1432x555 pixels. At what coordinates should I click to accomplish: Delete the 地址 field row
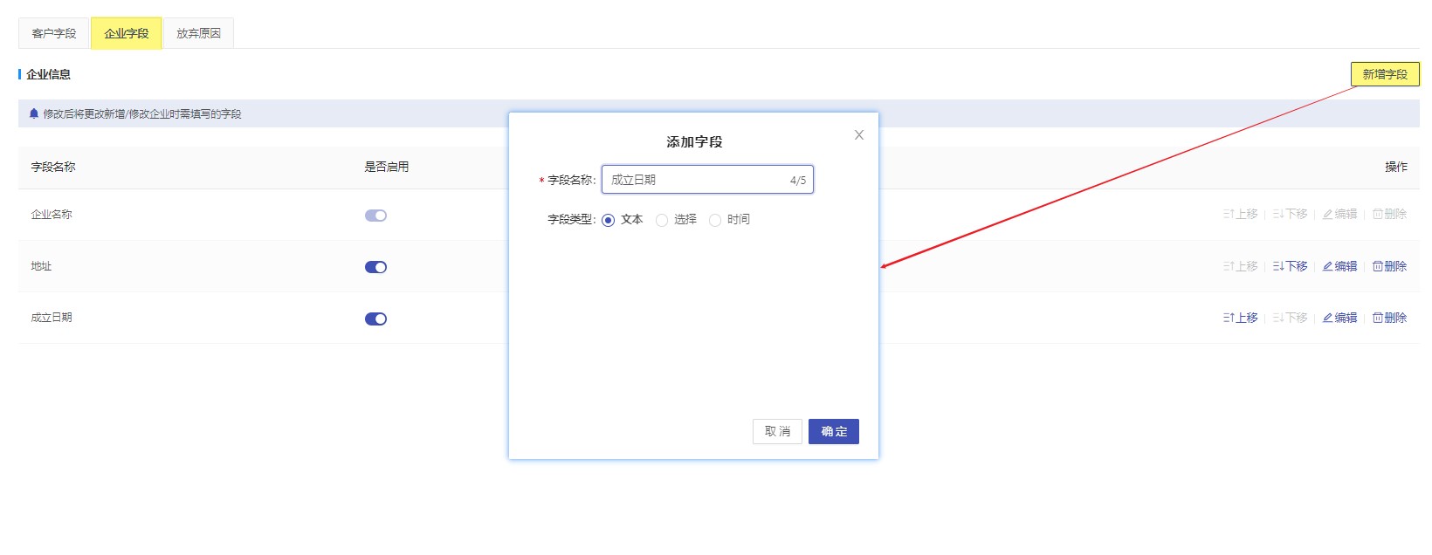click(1389, 266)
